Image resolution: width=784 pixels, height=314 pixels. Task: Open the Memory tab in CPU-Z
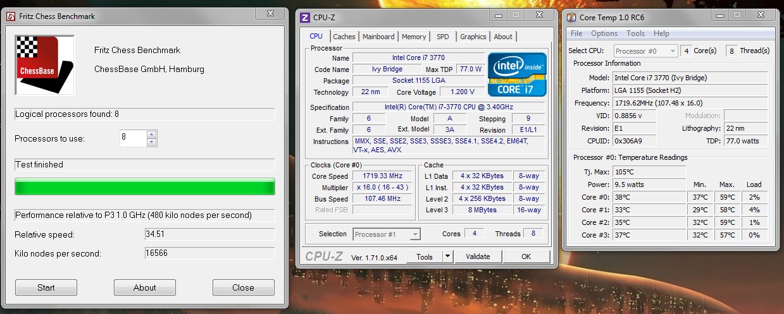(414, 37)
